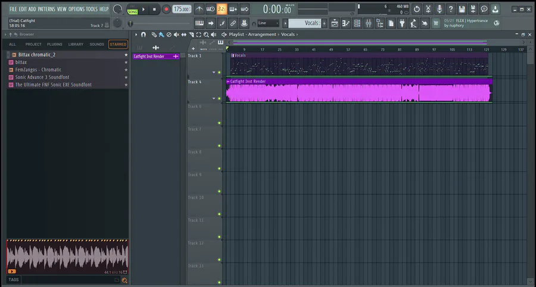Screen dimensions: 536x287
Task: Mute Track 9 via green dot
Action: tap(219, 191)
